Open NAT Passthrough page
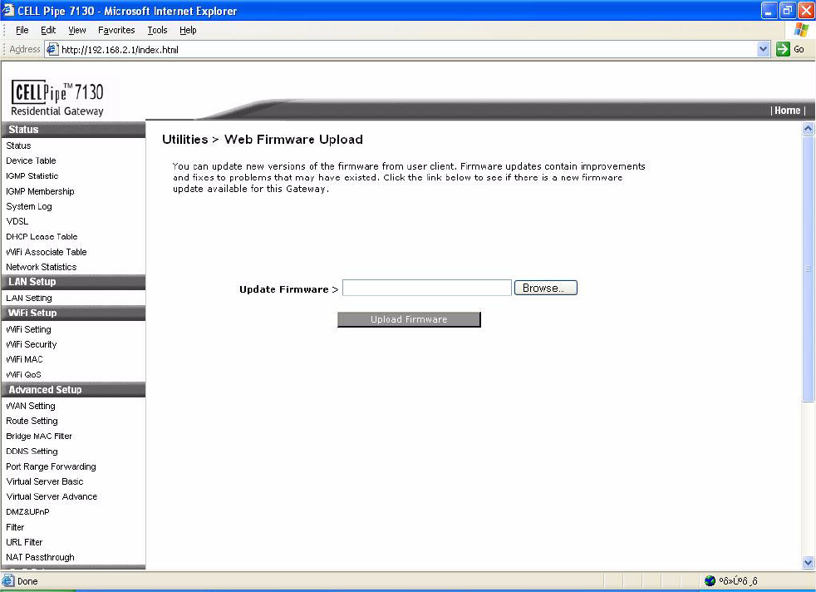The width and height of the screenshot is (816, 592). (40, 558)
